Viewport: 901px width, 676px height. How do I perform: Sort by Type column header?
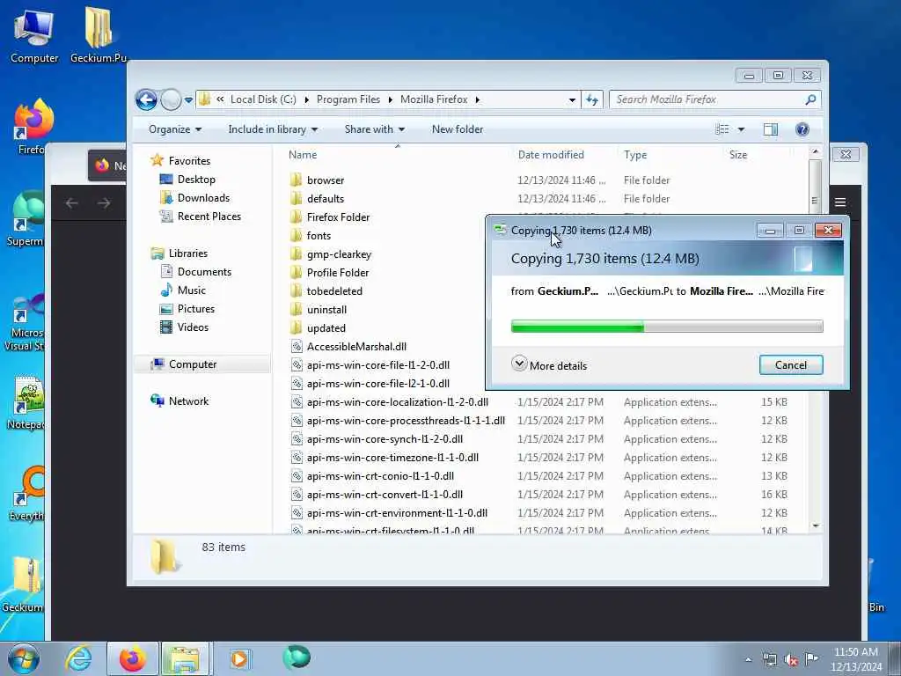click(x=635, y=155)
